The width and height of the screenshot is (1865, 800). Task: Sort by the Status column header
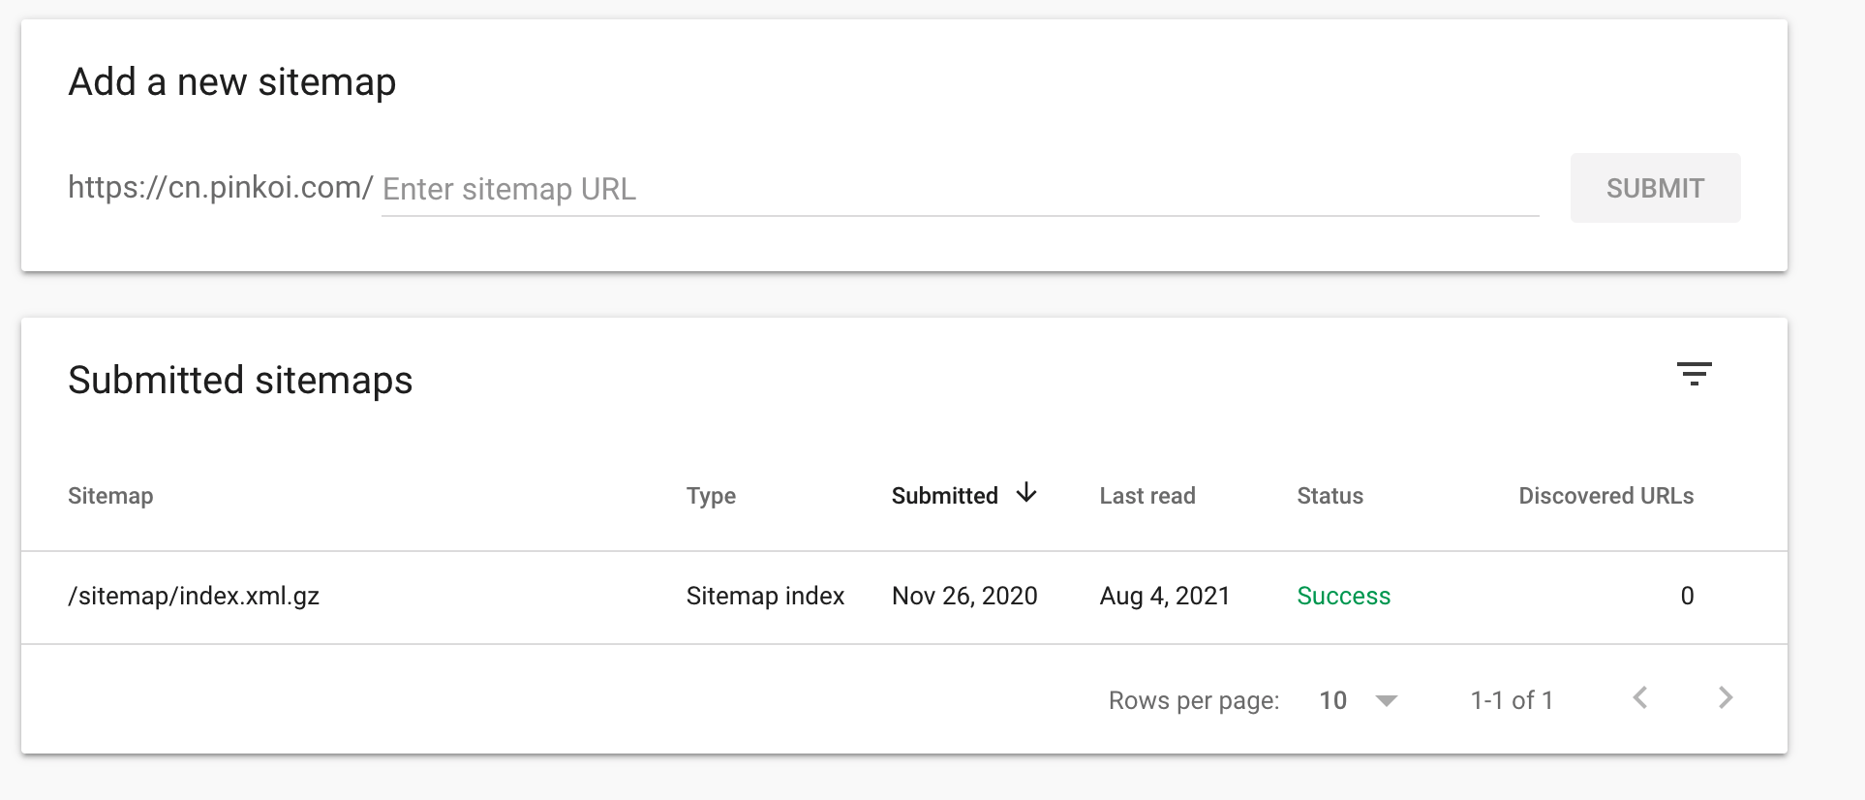click(x=1330, y=496)
